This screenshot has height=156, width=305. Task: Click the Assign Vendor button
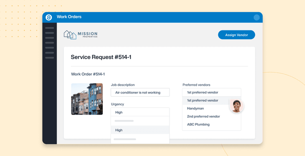pos(236,35)
